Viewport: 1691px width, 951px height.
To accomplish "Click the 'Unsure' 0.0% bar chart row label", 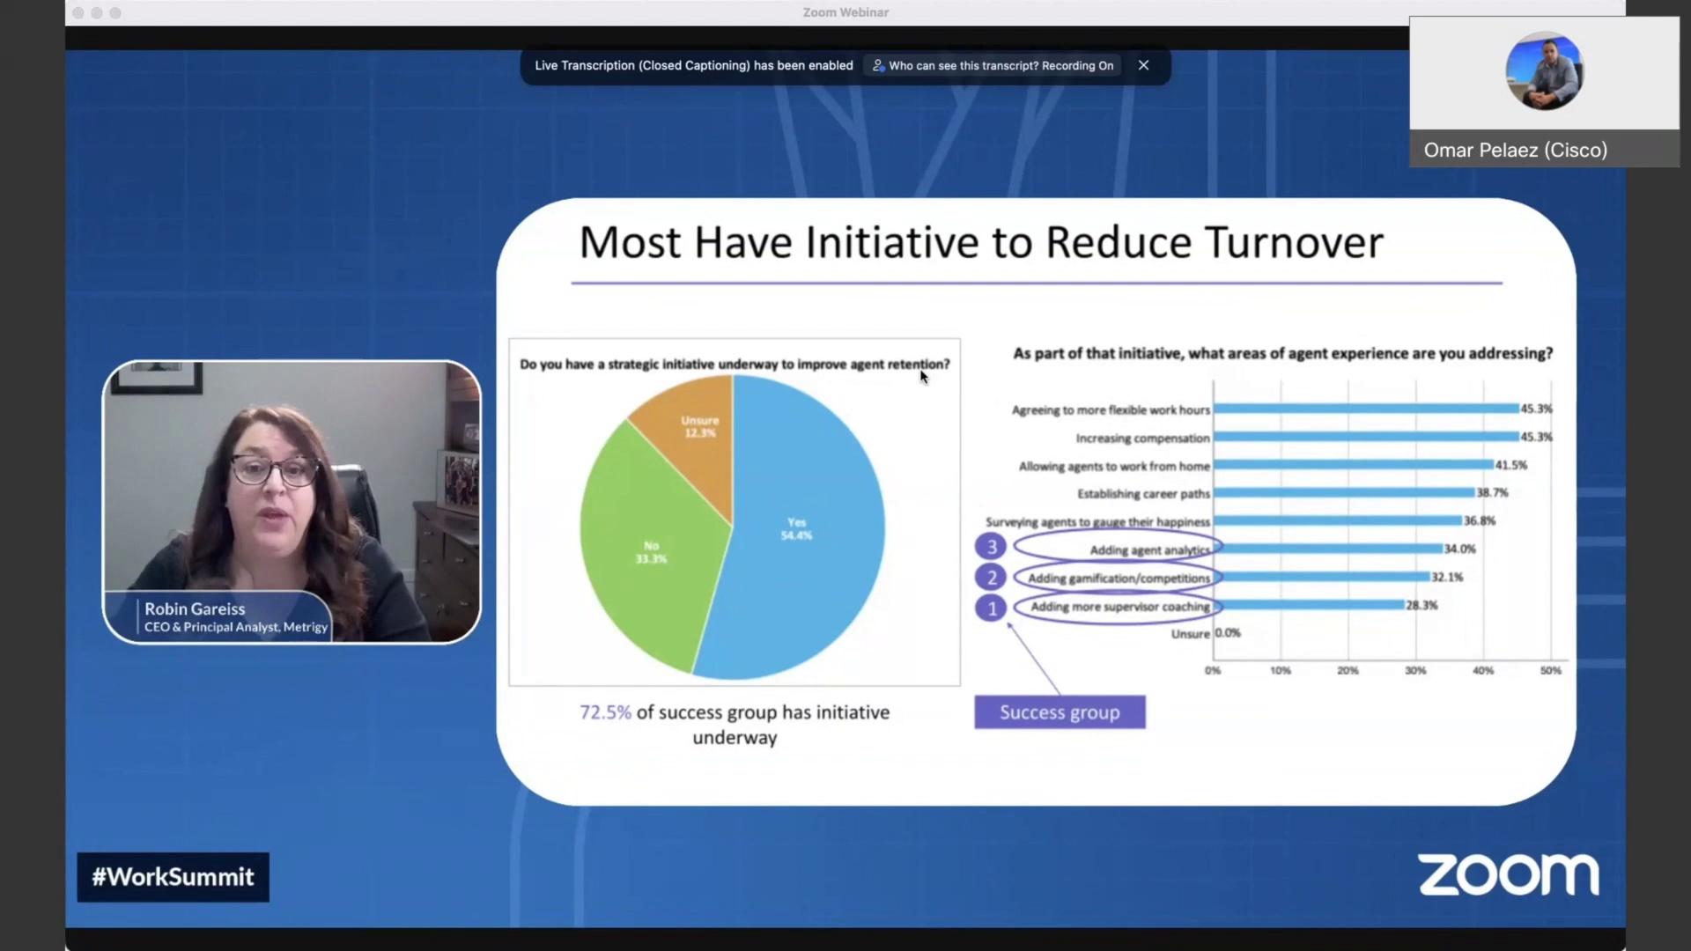I will click(1190, 634).
